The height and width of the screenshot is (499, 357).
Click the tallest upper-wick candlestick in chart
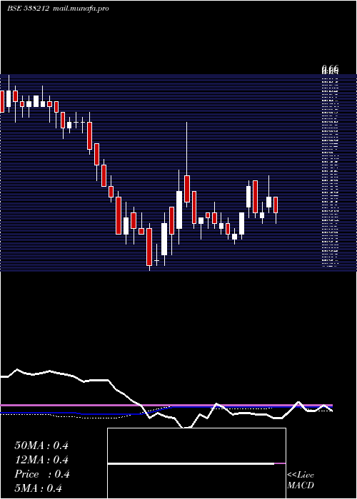187,165
